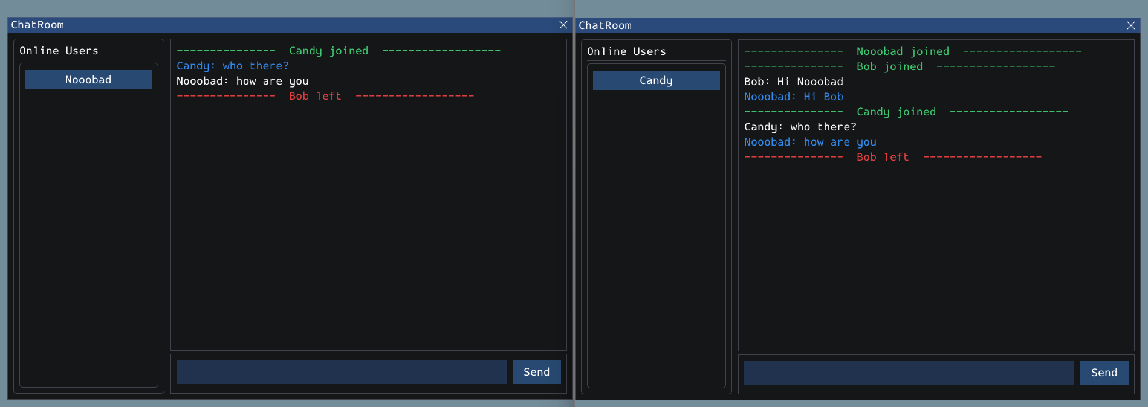
Task: Select Nooobad in left window's online users
Action: point(89,80)
